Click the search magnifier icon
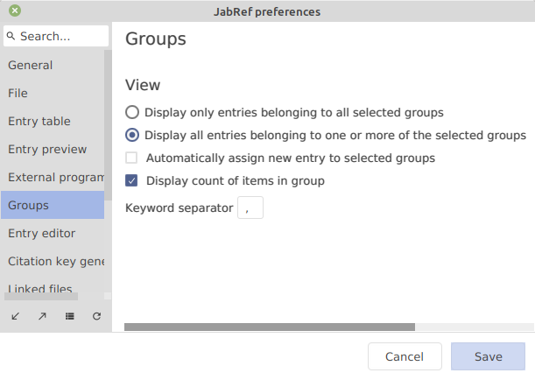The width and height of the screenshot is (535, 380). point(11,37)
